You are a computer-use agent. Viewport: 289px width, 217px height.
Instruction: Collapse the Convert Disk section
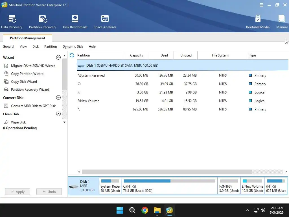tap(58, 97)
